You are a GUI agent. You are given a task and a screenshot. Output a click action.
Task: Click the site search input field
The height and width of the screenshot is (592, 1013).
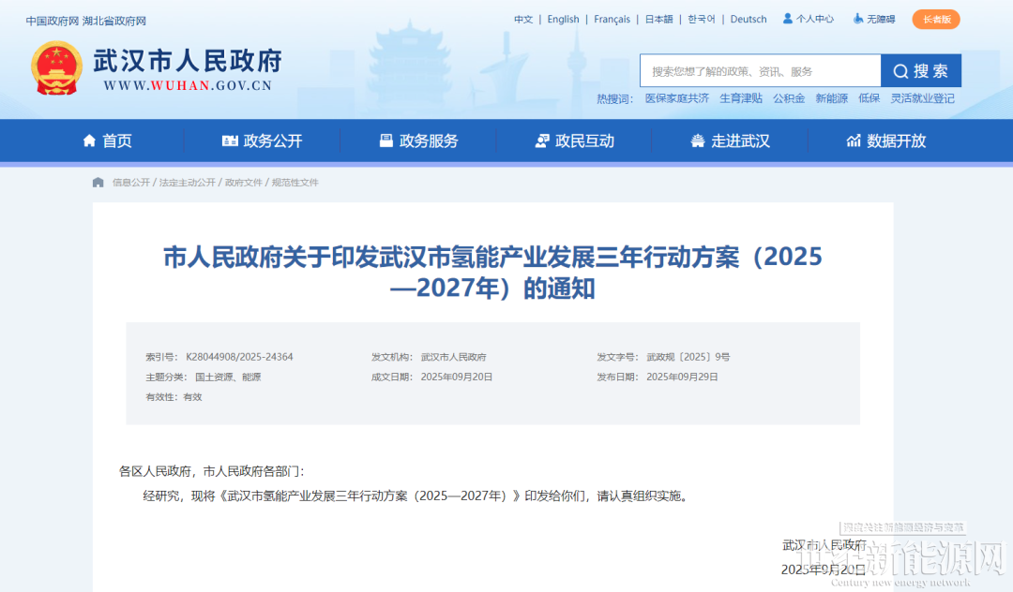click(x=760, y=71)
